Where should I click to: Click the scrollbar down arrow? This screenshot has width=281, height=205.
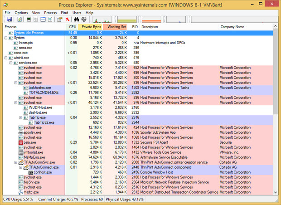pyautogui.click(x=276, y=192)
